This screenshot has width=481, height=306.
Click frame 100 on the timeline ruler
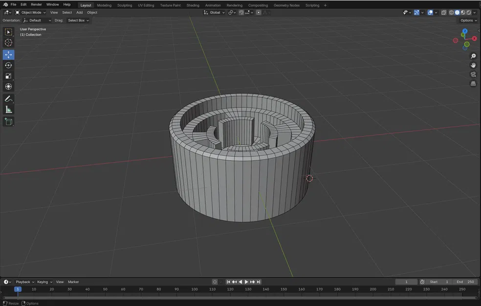coord(195,289)
